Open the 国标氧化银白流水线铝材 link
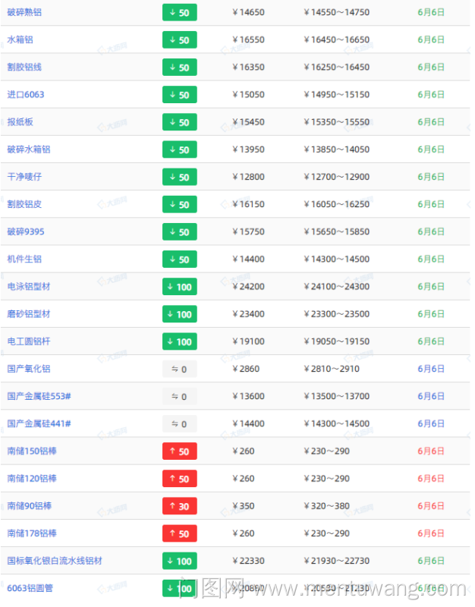The width and height of the screenshot is (475, 607). tap(55, 561)
